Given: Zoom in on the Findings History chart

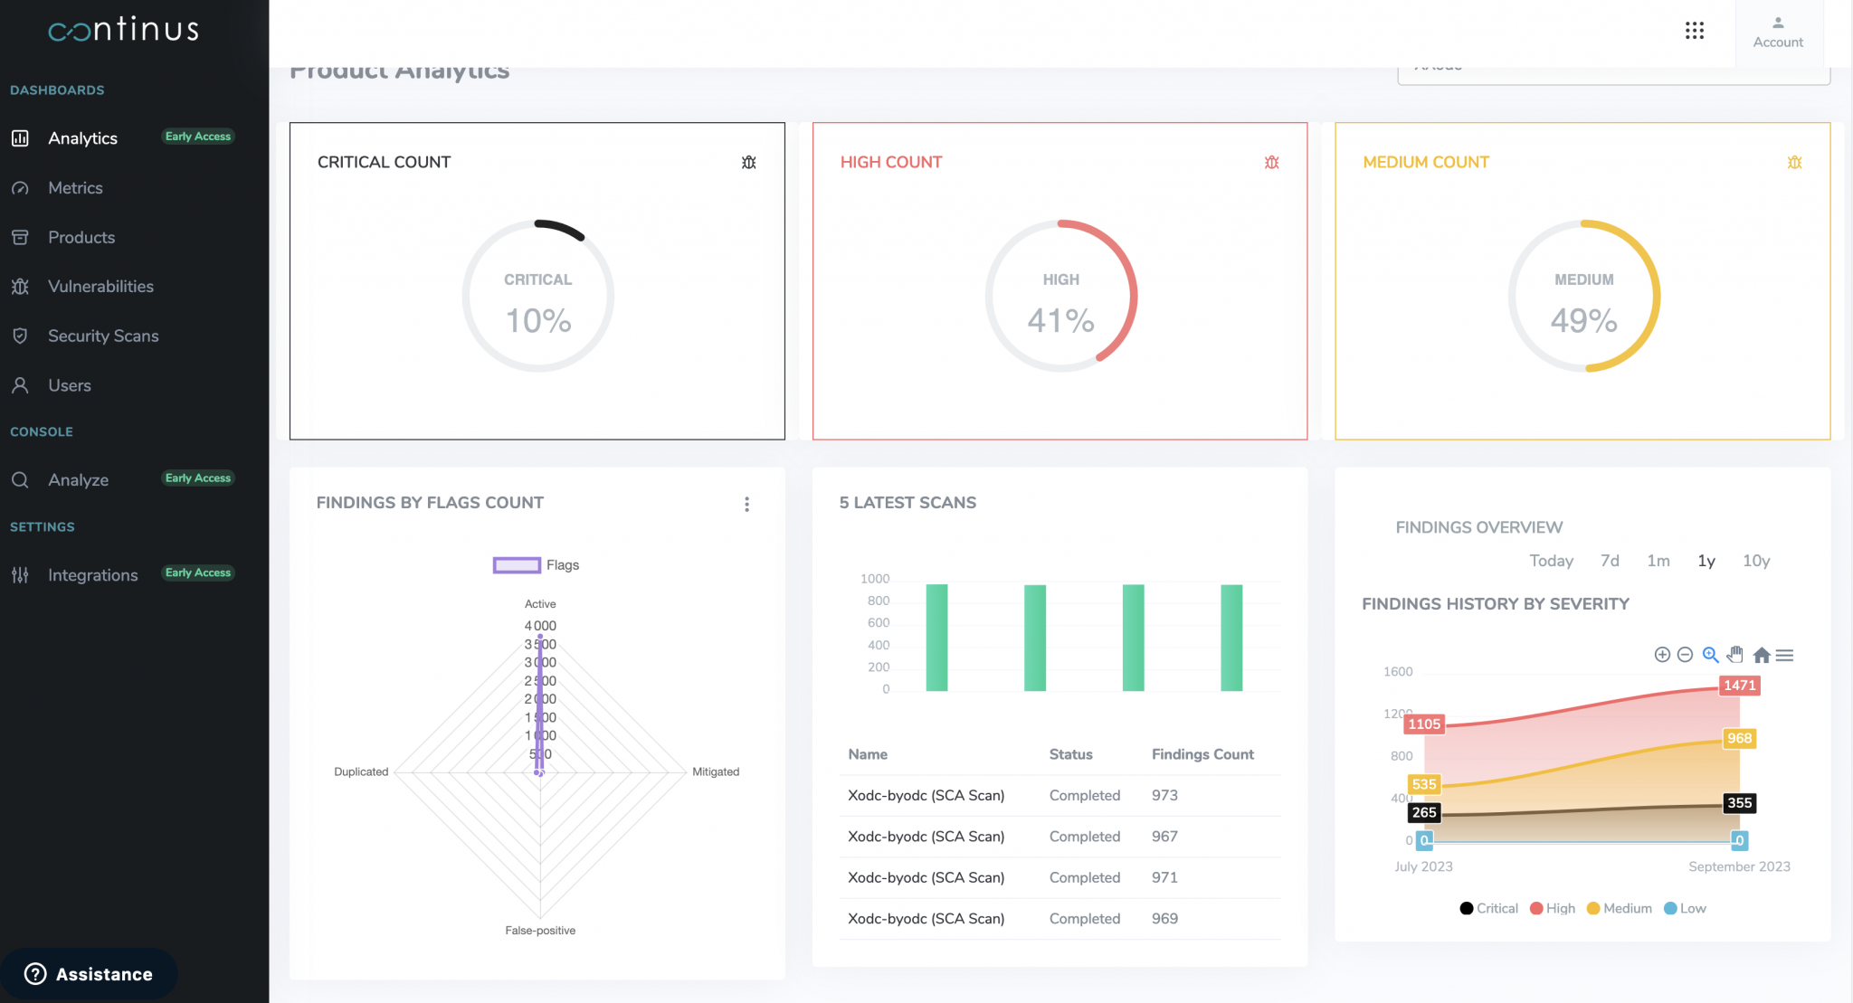Looking at the screenshot, I should [x=1662, y=654].
